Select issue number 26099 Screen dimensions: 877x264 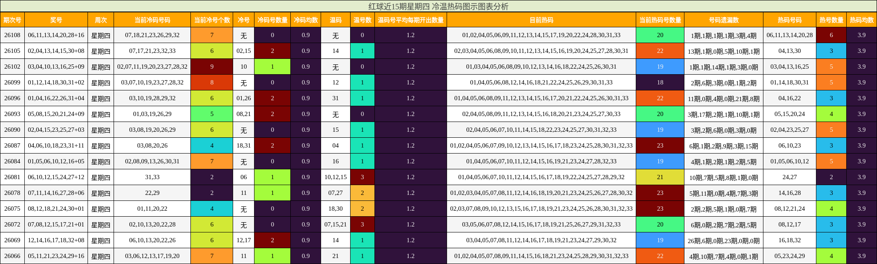(x=12, y=82)
